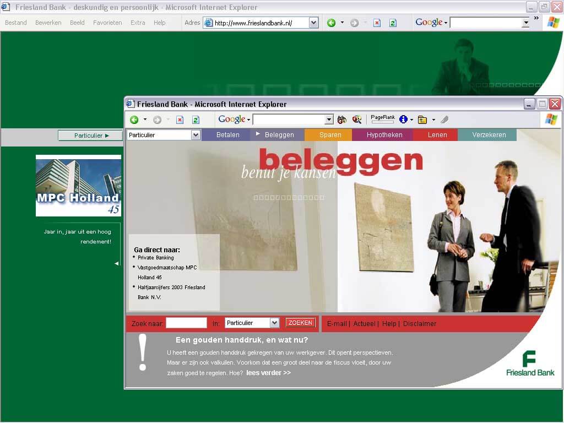The image size is (564, 423).
Task: Open Vastgoedmaatschap MPC Holland 45 link
Action: click(167, 272)
